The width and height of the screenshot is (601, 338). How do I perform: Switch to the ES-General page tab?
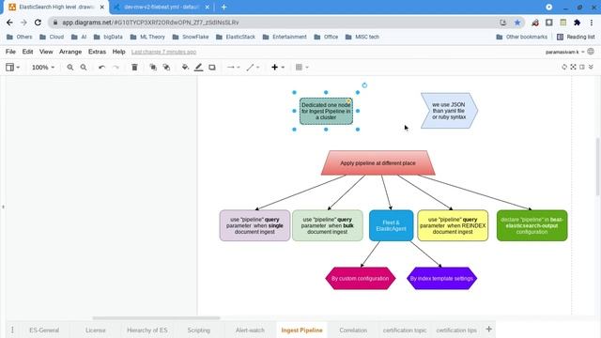(x=44, y=330)
